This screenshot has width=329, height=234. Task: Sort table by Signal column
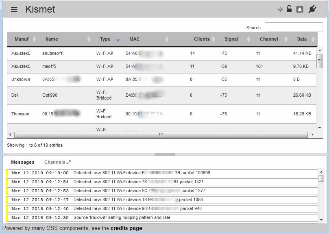pos(231,39)
